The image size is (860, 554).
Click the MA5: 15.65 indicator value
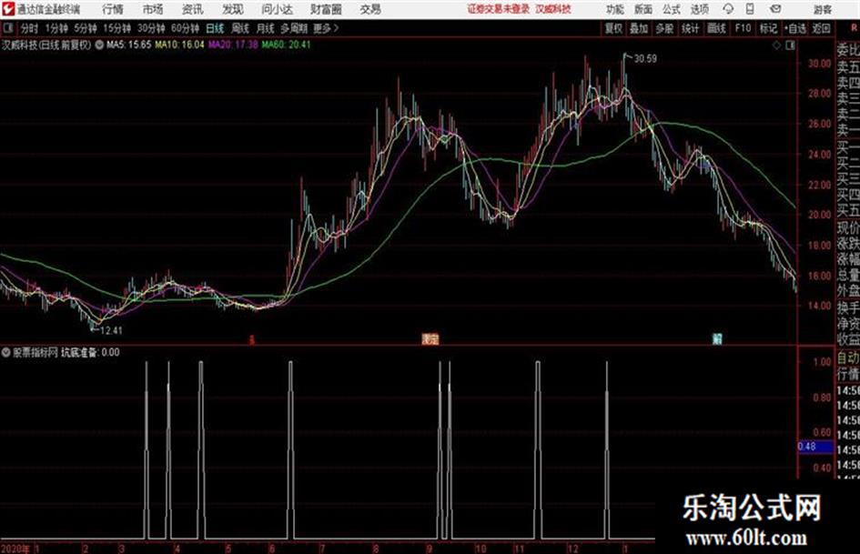(x=128, y=45)
